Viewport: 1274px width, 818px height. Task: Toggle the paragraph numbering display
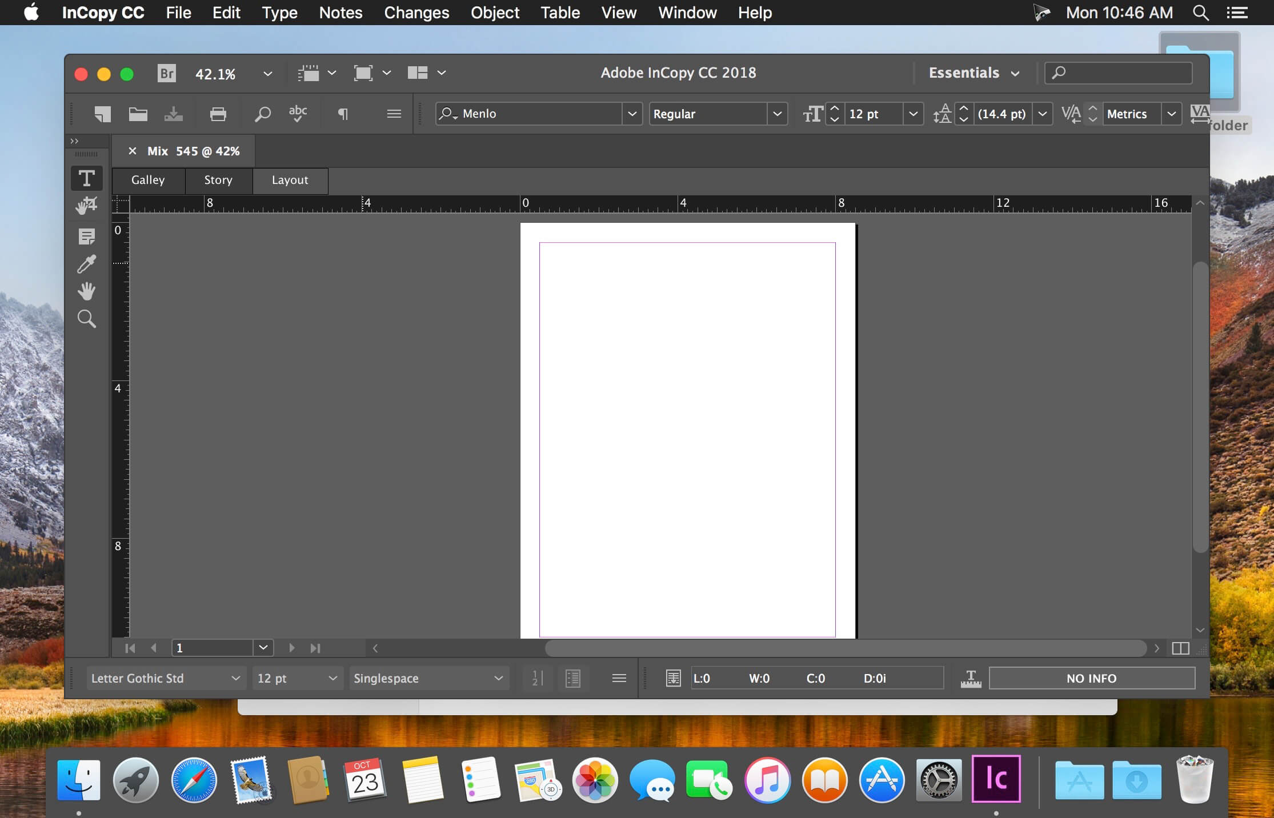(x=536, y=678)
